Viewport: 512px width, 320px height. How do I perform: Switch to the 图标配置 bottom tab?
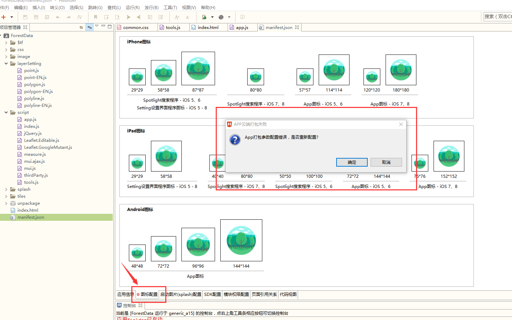click(147, 294)
